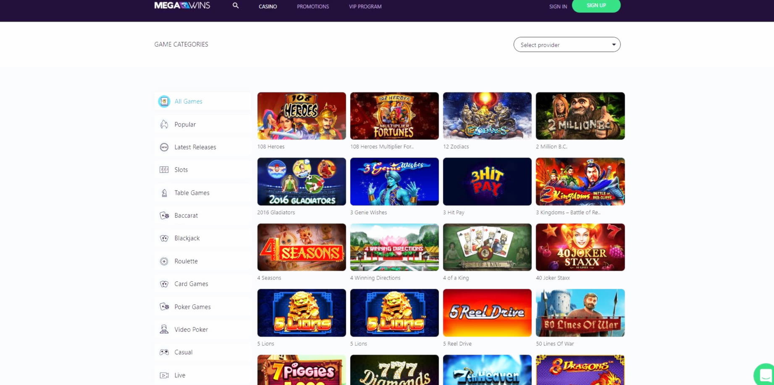Click the '3 Hit Pay' title text
Viewport: 774px width, 385px height.
pos(454,212)
